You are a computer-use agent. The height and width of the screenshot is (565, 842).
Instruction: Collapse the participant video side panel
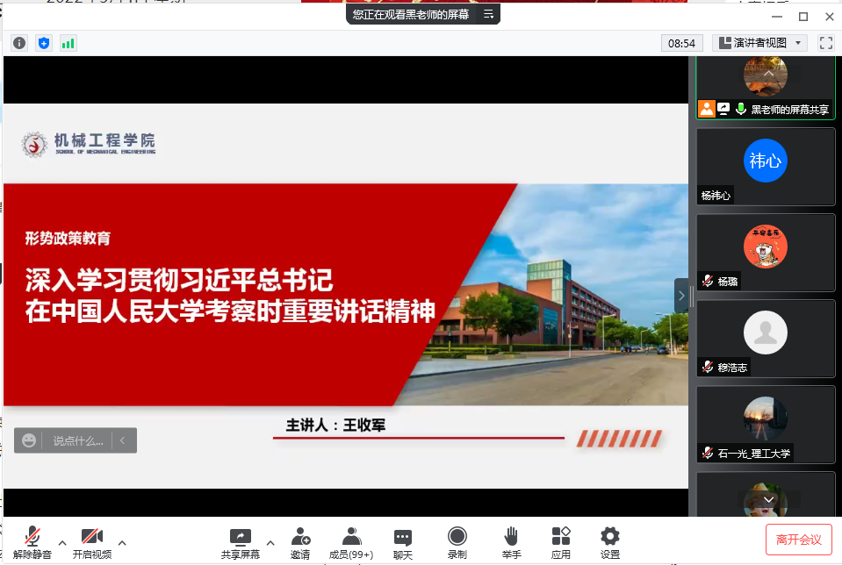[681, 296]
